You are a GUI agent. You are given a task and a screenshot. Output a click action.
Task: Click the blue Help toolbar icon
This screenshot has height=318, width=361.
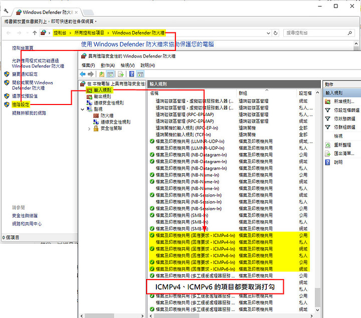tap(132, 74)
